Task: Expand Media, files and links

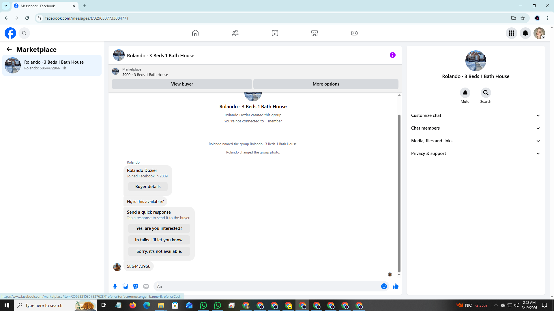Action: point(476,141)
